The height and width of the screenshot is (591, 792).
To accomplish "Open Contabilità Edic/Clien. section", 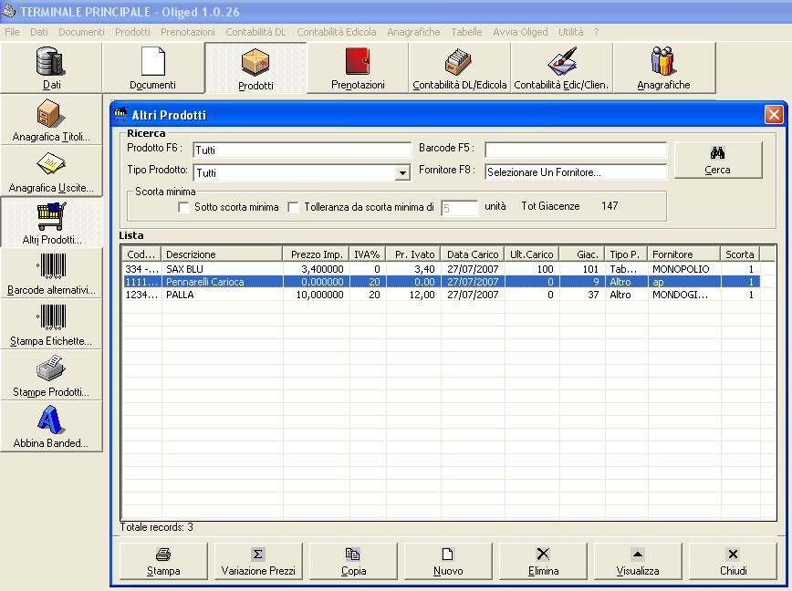I will [x=561, y=67].
